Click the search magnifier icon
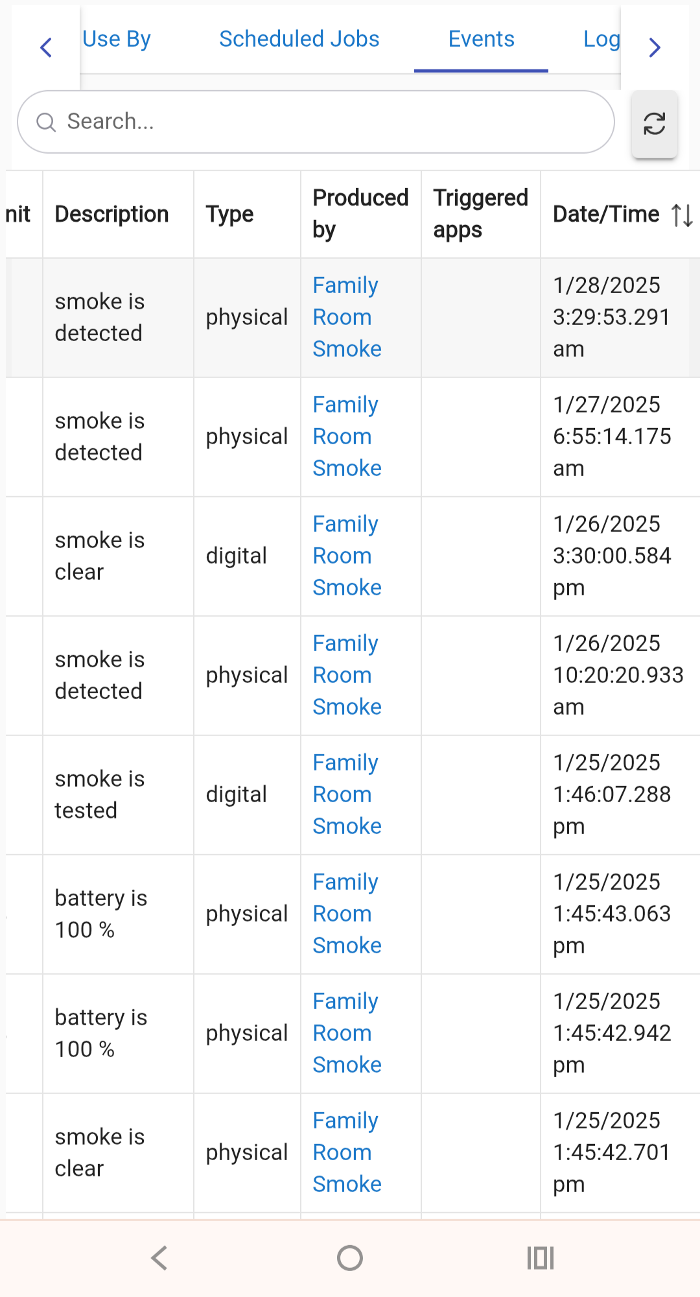This screenshot has width=700, height=1297. tap(46, 122)
